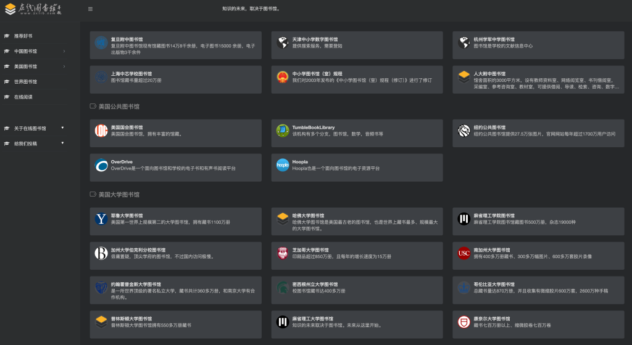Click the national emblem icon of 中小学图书馆(室)规程
The height and width of the screenshot is (345, 632).
click(x=283, y=77)
